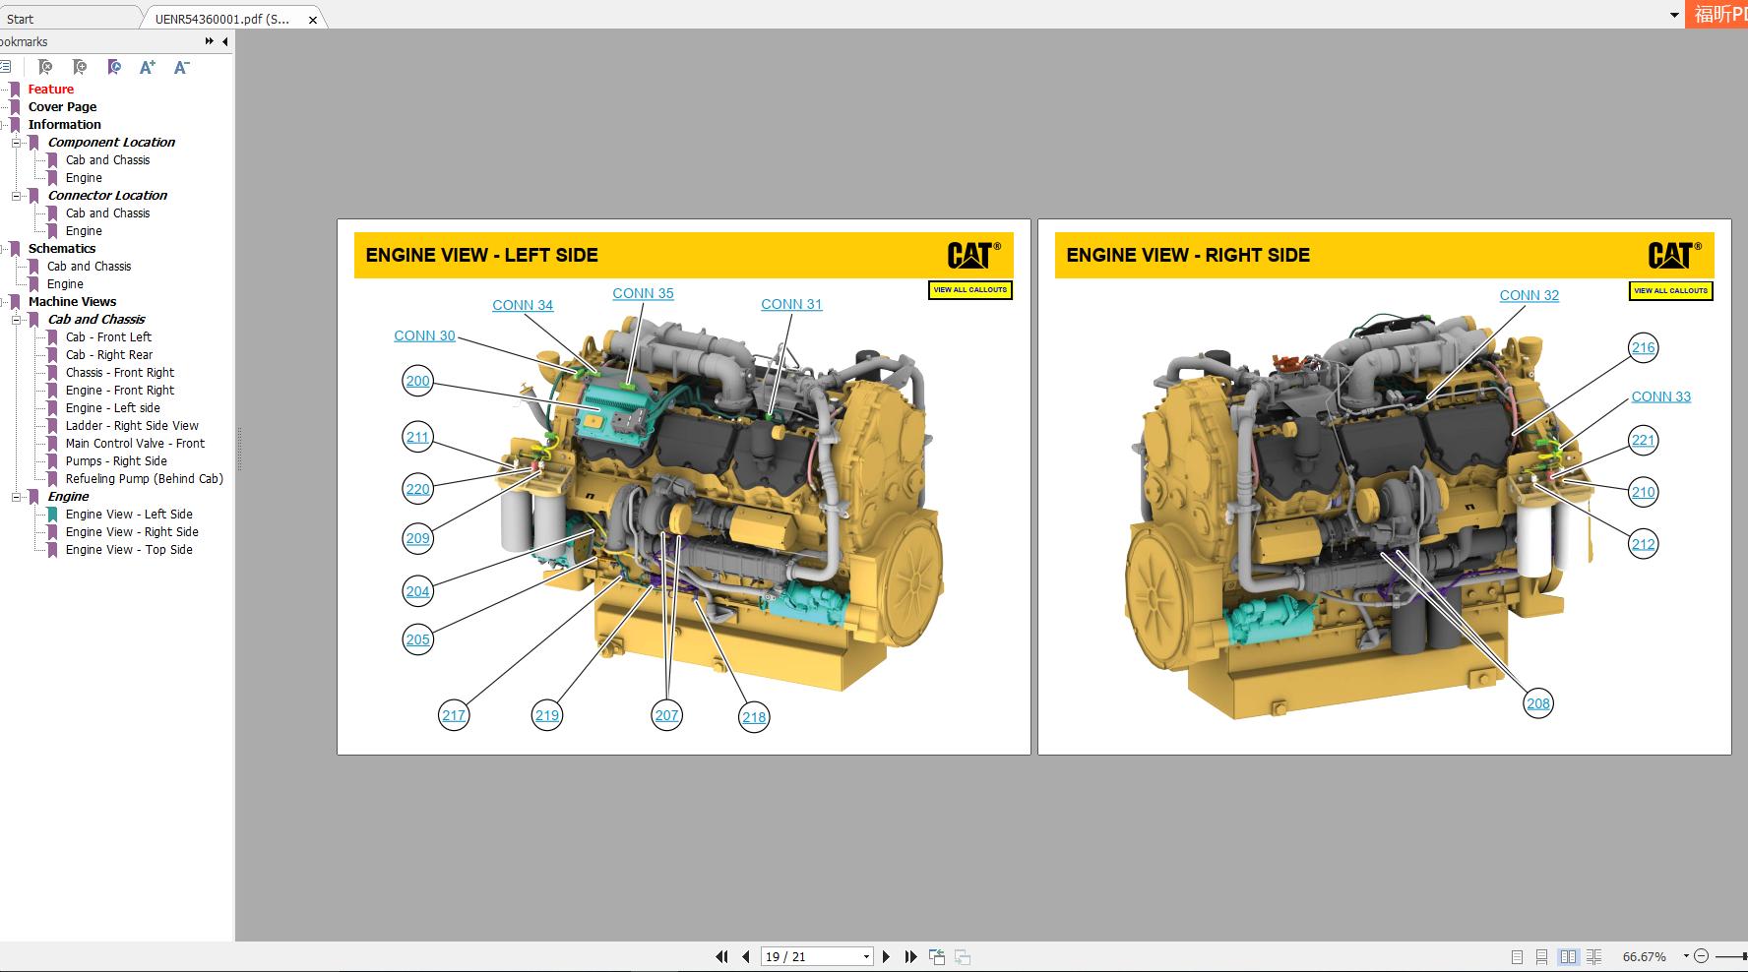Click VIEW ALL CALLOUTS on left engine view
Screen dimensions: 1748x972
click(970, 290)
